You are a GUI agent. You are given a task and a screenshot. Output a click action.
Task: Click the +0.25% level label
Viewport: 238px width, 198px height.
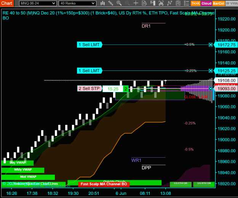click(190, 71)
